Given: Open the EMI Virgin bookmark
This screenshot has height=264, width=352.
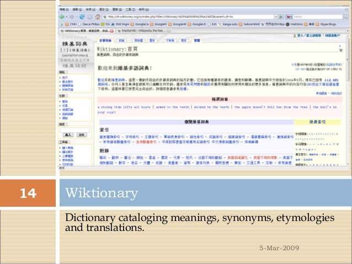Looking at the screenshot, I should click(120, 24).
